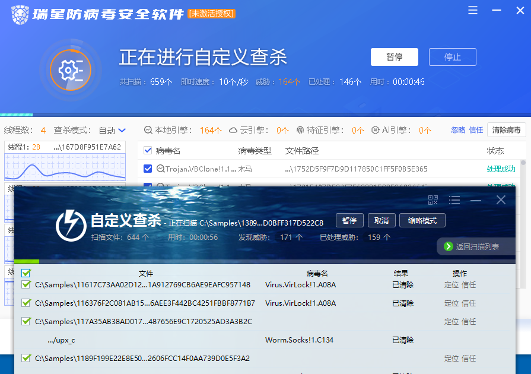Uncheck the 117A35AB38AD017 file checkbox
The image size is (531, 374).
26,321
